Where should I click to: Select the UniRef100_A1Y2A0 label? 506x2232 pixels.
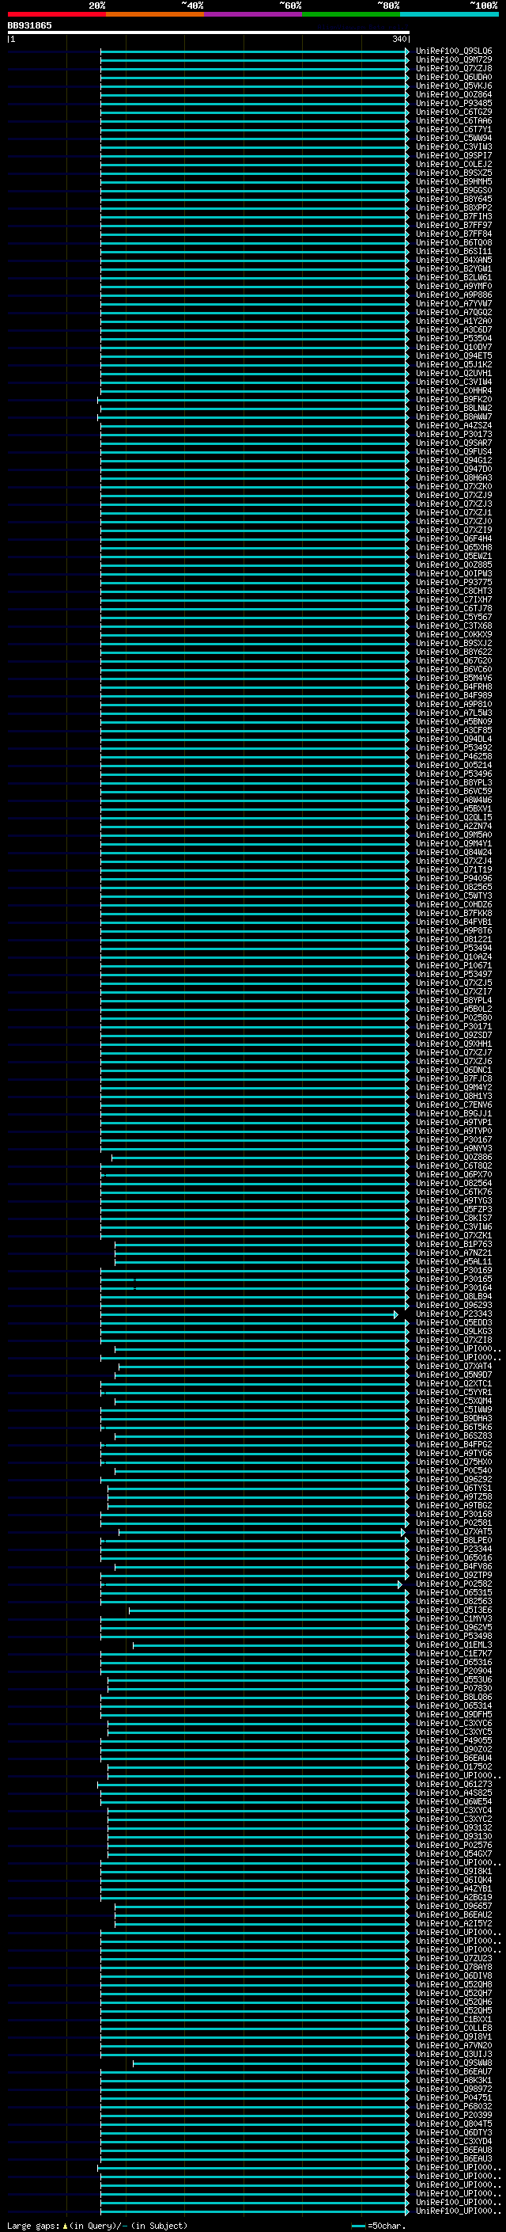[x=454, y=321]
